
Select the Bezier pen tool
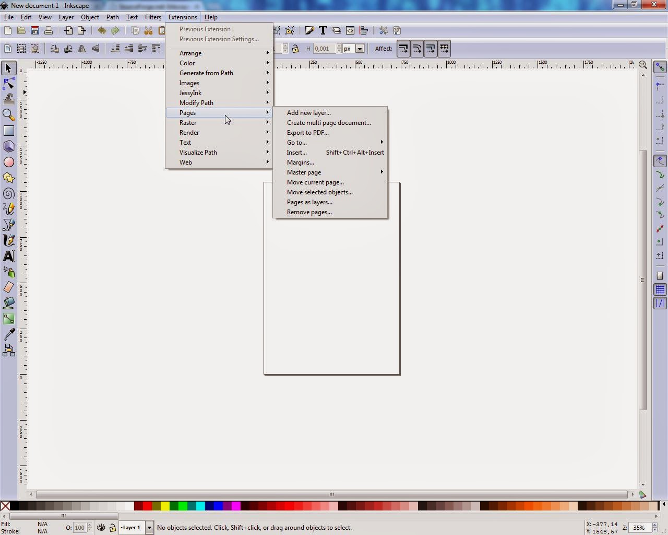click(x=9, y=225)
